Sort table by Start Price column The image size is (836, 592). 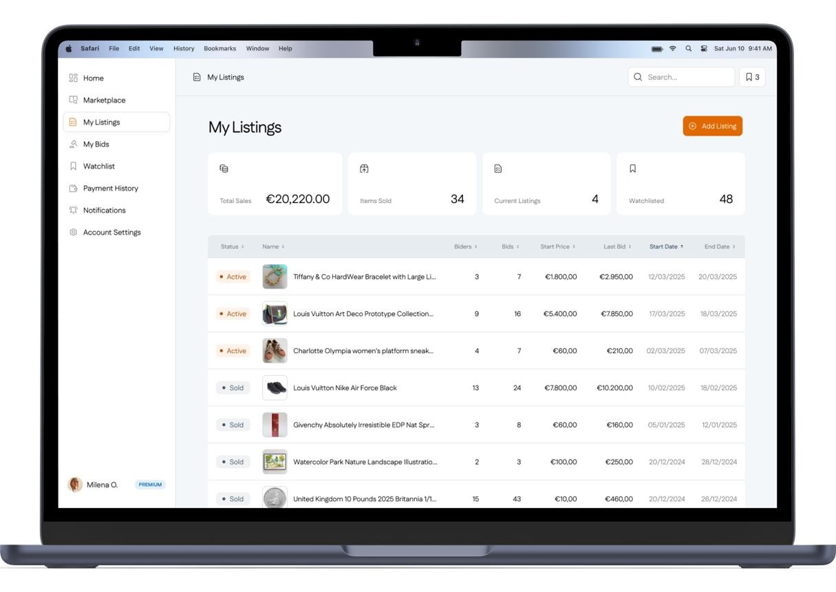point(558,246)
